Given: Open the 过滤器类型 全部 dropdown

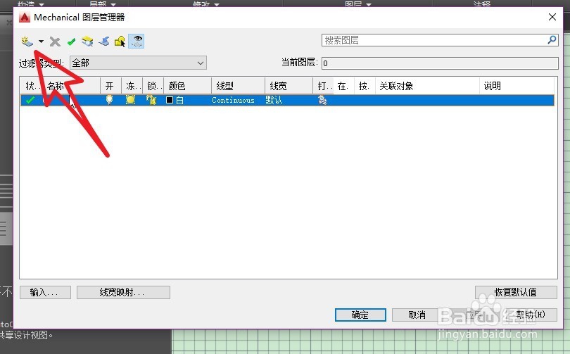Looking at the screenshot, I should pos(138,63).
